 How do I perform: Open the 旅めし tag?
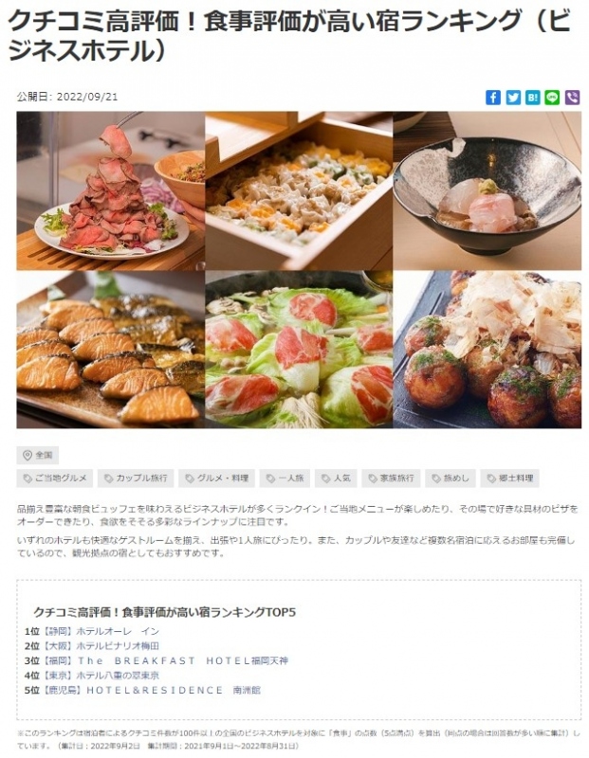click(451, 478)
